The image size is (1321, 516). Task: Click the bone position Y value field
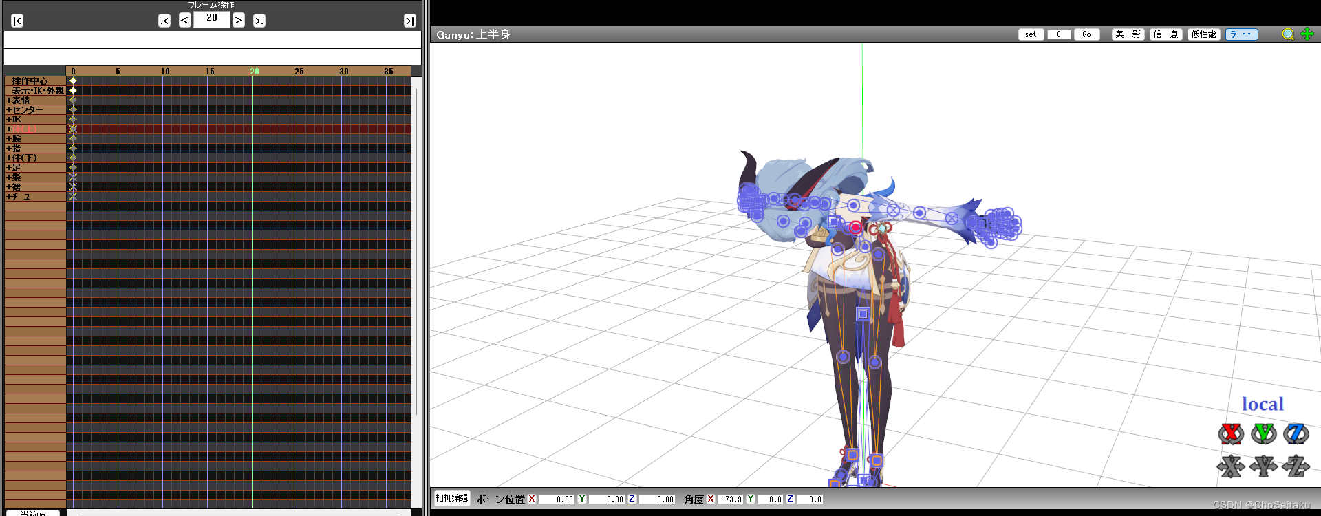[x=606, y=499]
